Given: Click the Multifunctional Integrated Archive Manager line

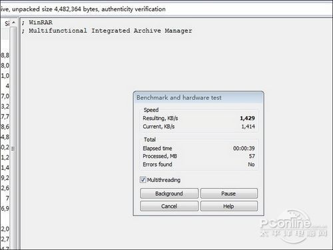Looking at the screenshot, I should (x=107, y=31).
